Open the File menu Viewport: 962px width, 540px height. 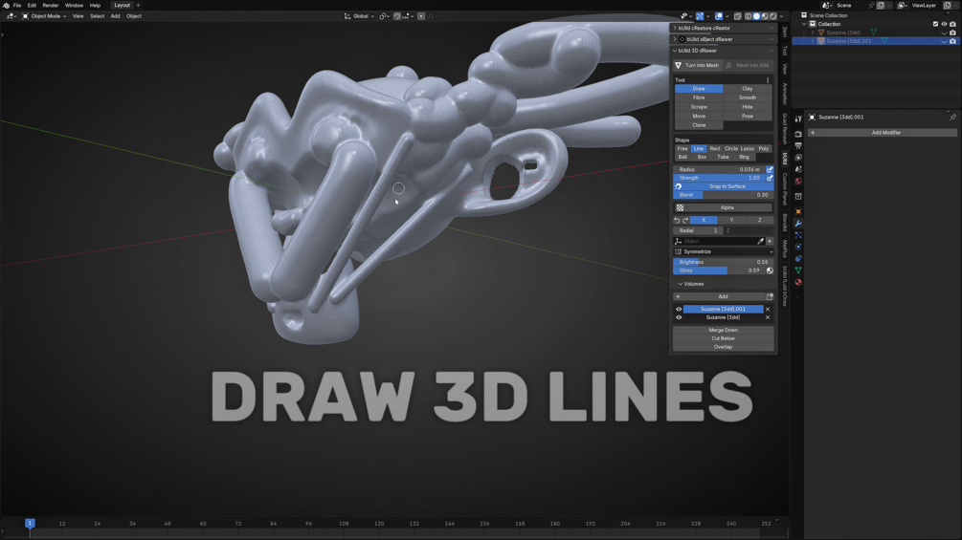pos(17,5)
